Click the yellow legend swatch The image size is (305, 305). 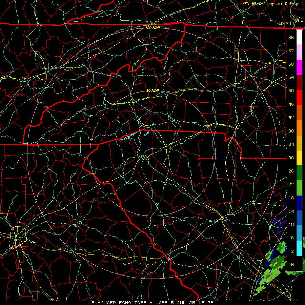(299, 158)
